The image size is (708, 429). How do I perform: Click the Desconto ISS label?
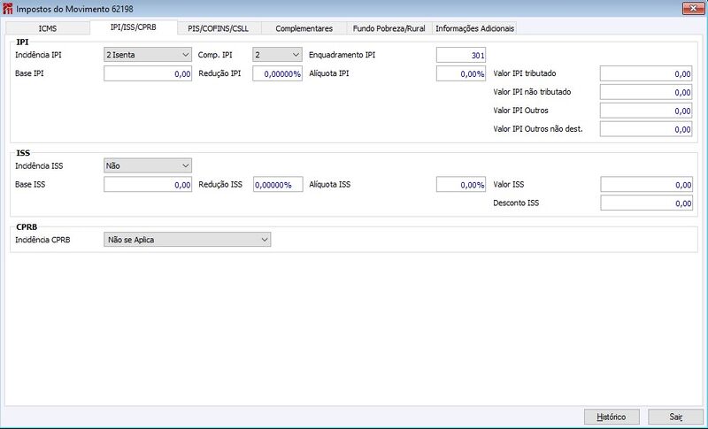(516, 203)
